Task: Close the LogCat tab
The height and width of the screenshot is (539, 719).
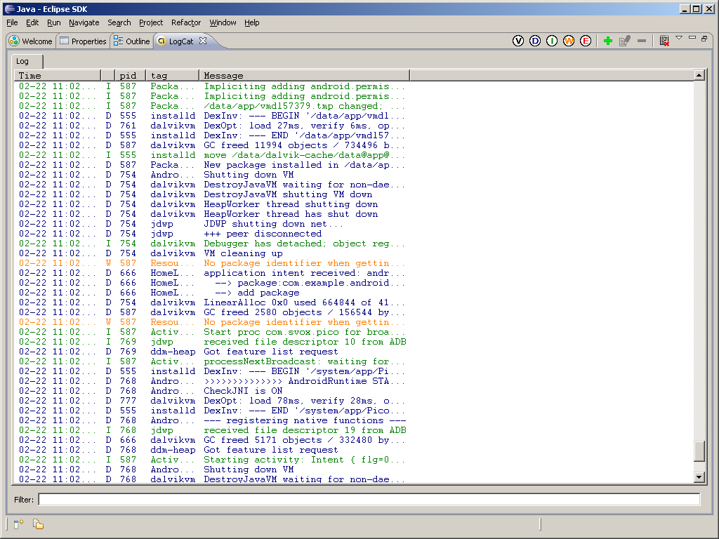Action: (203, 41)
